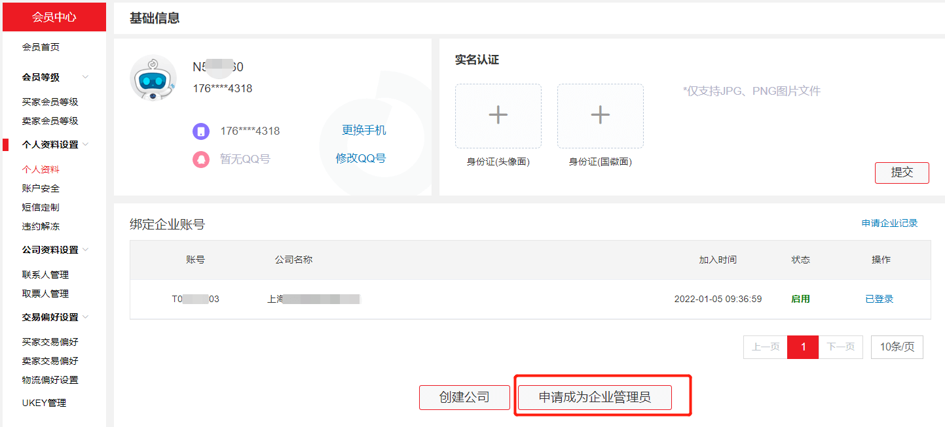The height and width of the screenshot is (427, 945).
Task: Collapse the 会员等级 menu section
Action: tap(85, 77)
